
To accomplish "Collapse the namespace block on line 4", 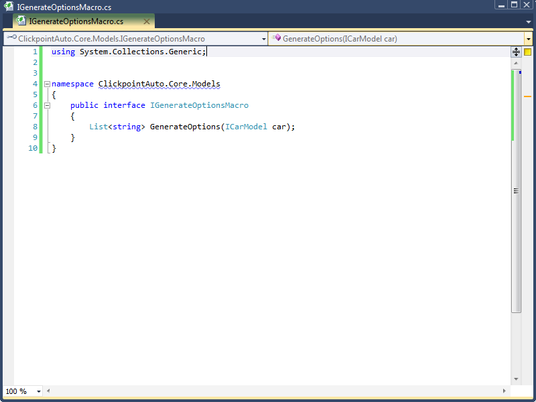I will (x=47, y=84).
